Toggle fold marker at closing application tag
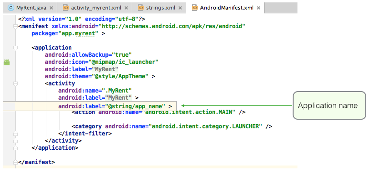The width and height of the screenshot is (371, 176). click(15, 148)
